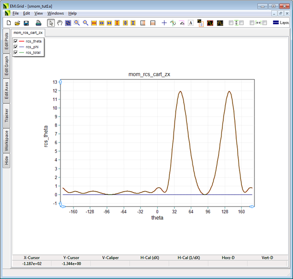
Task: Select the hand pan tool
Action: (x=60, y=23)
